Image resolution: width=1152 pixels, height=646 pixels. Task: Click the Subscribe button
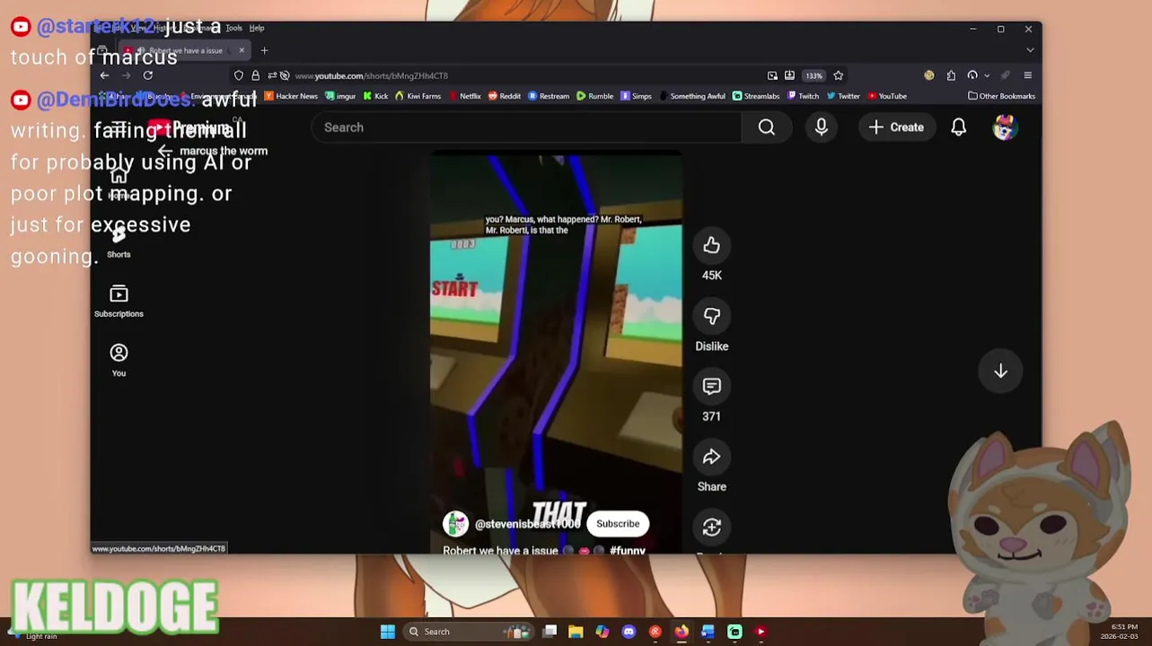618,524
